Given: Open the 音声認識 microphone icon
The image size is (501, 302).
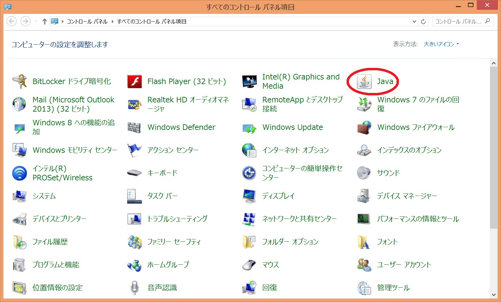Looking at the screenshot, I should [135, 288].
